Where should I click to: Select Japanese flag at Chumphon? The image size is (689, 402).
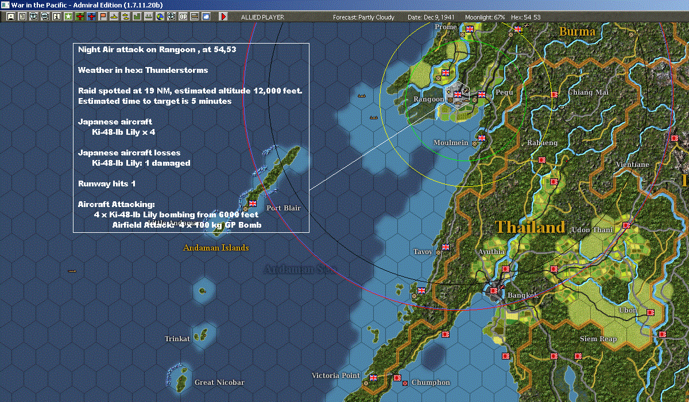click(397, 378)
